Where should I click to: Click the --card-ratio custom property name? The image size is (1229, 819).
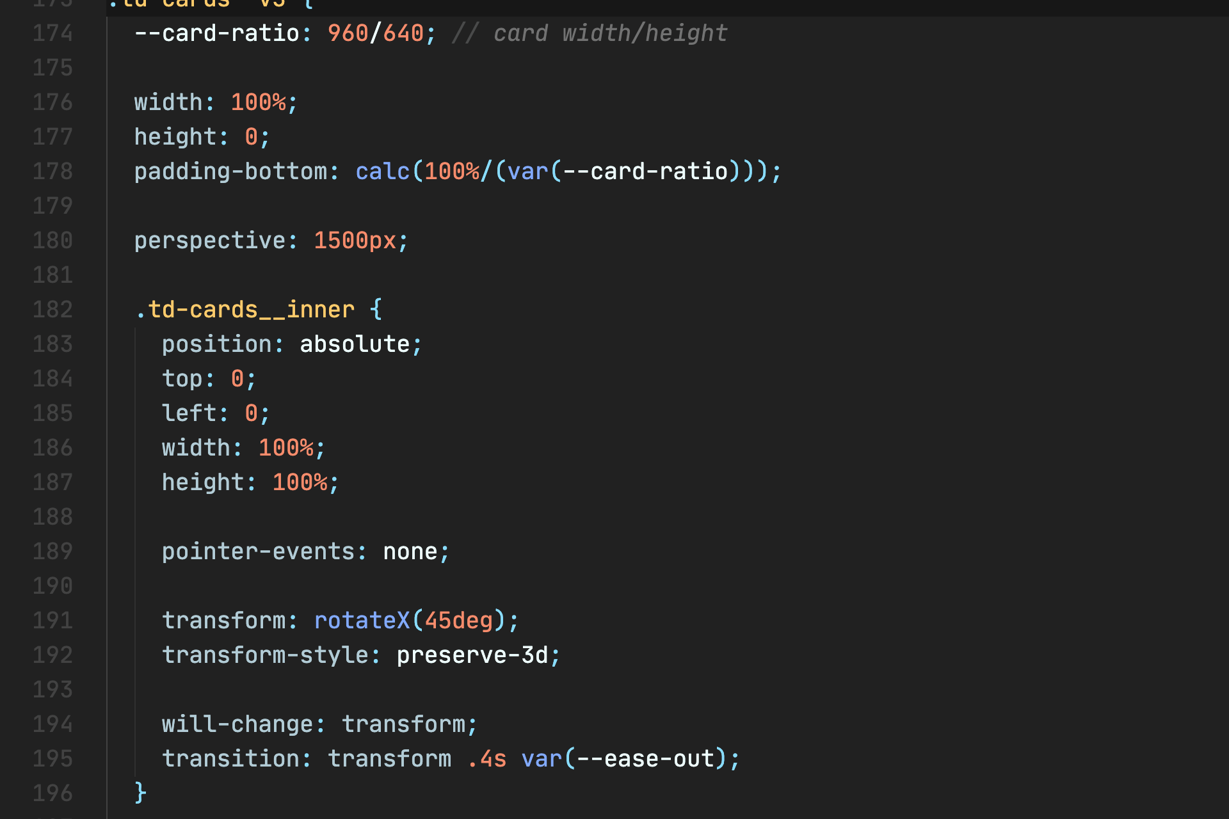(x=218, y=32)
